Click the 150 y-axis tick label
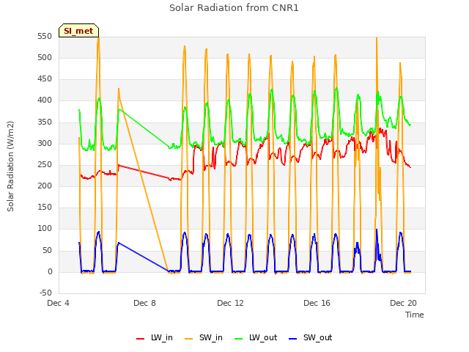This screenshot has width=469, height=352. coord(45,207)
